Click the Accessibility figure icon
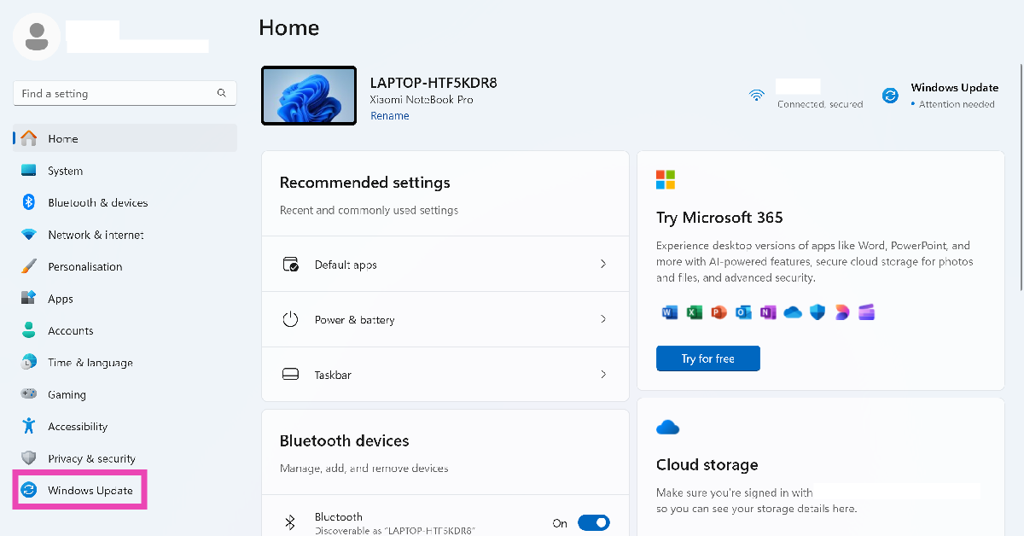This screenshot has height=536, width=1024. [29, 426]
